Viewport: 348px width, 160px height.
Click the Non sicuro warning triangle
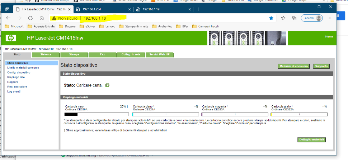[54, 18]
